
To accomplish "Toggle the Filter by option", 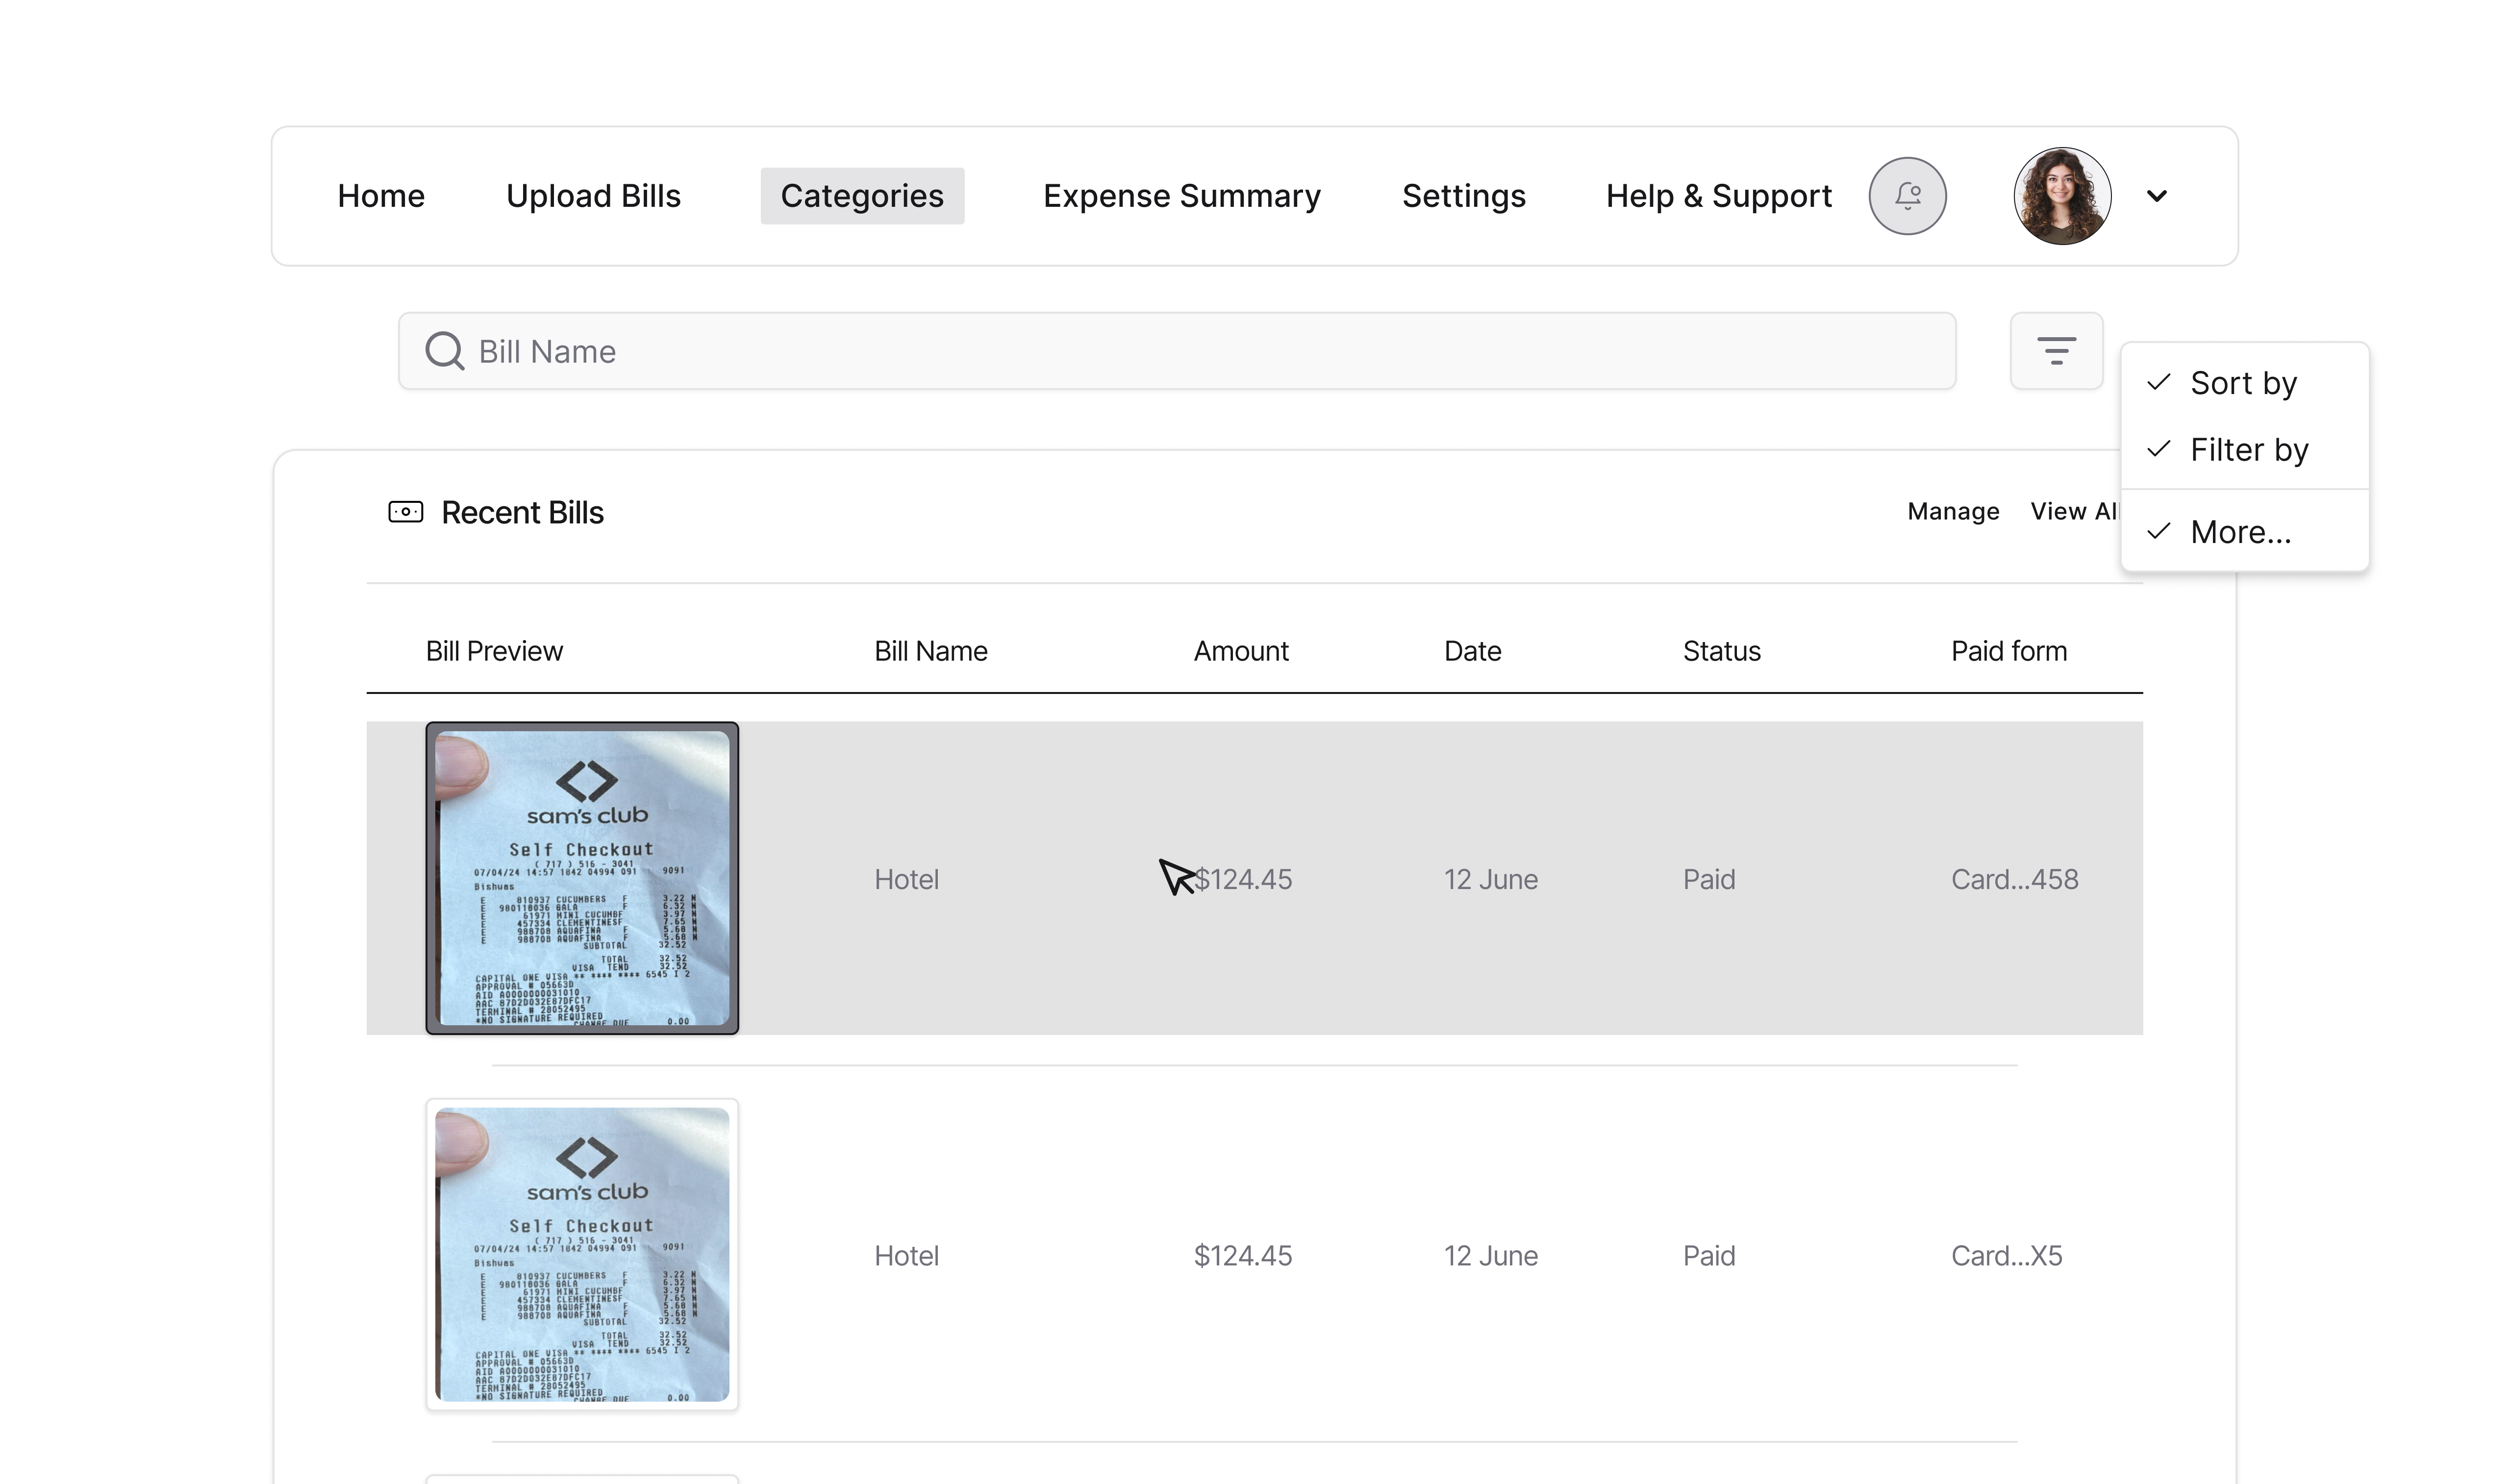I will click(x=2248, y=450).
